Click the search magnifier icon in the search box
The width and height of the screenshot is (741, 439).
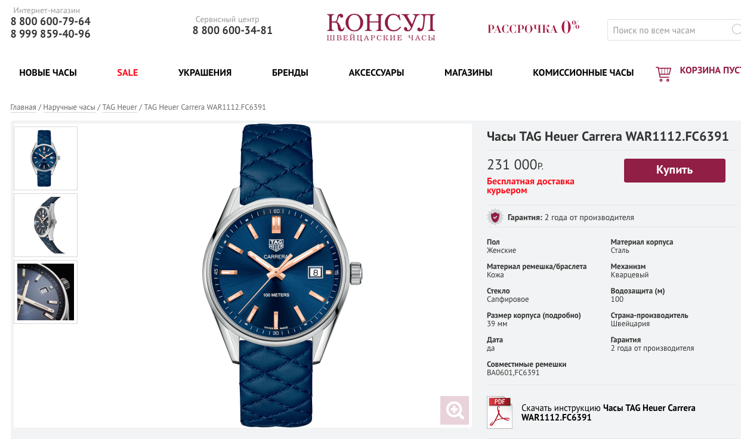point(736,29)
